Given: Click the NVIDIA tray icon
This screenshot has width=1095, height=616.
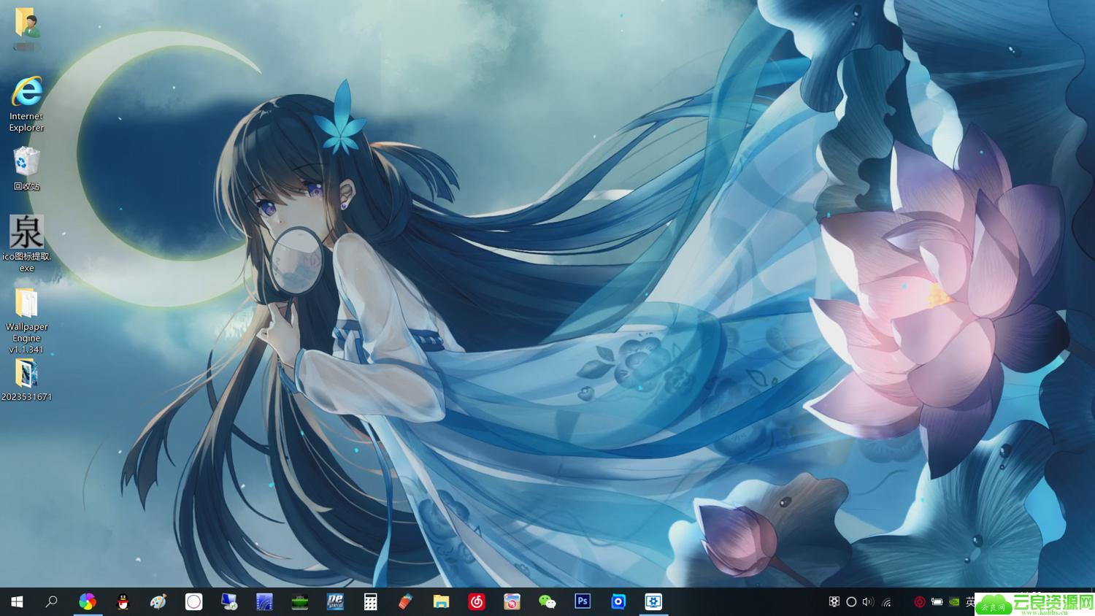Looking at the screenshot, I should [x=954, y=602].
